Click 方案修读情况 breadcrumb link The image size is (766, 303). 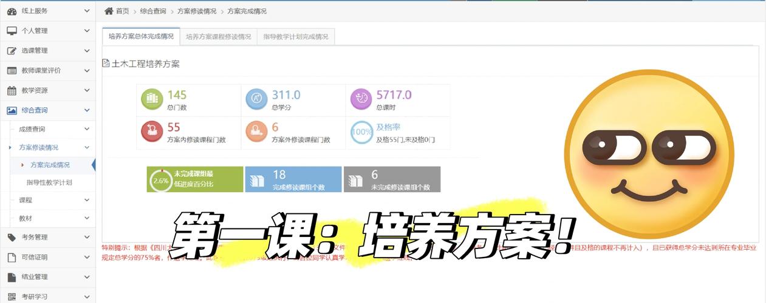click(x=197, y=11)
